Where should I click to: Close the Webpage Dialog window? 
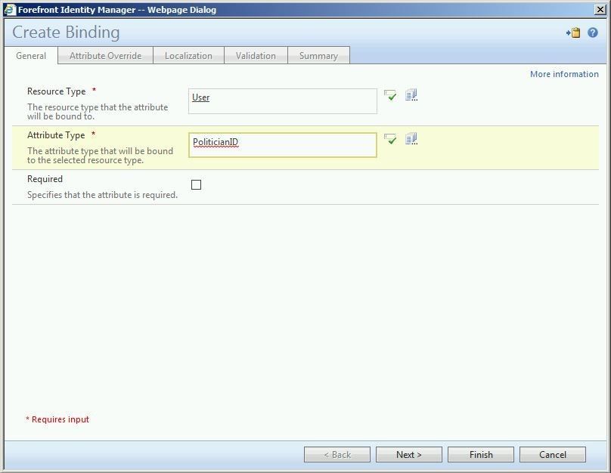[600, 10]
